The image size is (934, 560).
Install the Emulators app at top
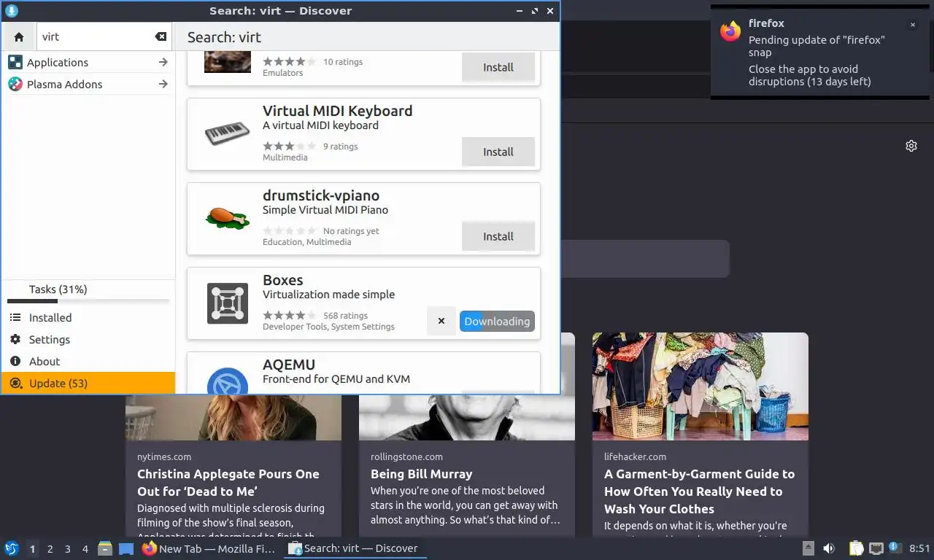pos(498,67)
